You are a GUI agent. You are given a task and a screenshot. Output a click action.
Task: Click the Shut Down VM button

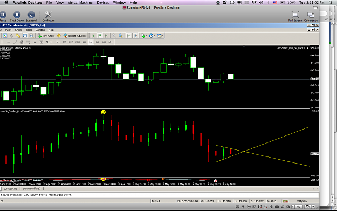tap(17, 16)
